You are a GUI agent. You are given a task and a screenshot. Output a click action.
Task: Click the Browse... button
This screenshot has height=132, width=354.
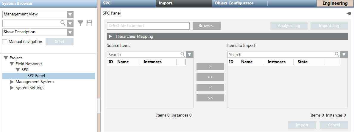(207, 26)
